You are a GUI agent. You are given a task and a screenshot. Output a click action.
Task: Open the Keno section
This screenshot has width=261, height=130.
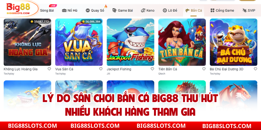[148, 10]
